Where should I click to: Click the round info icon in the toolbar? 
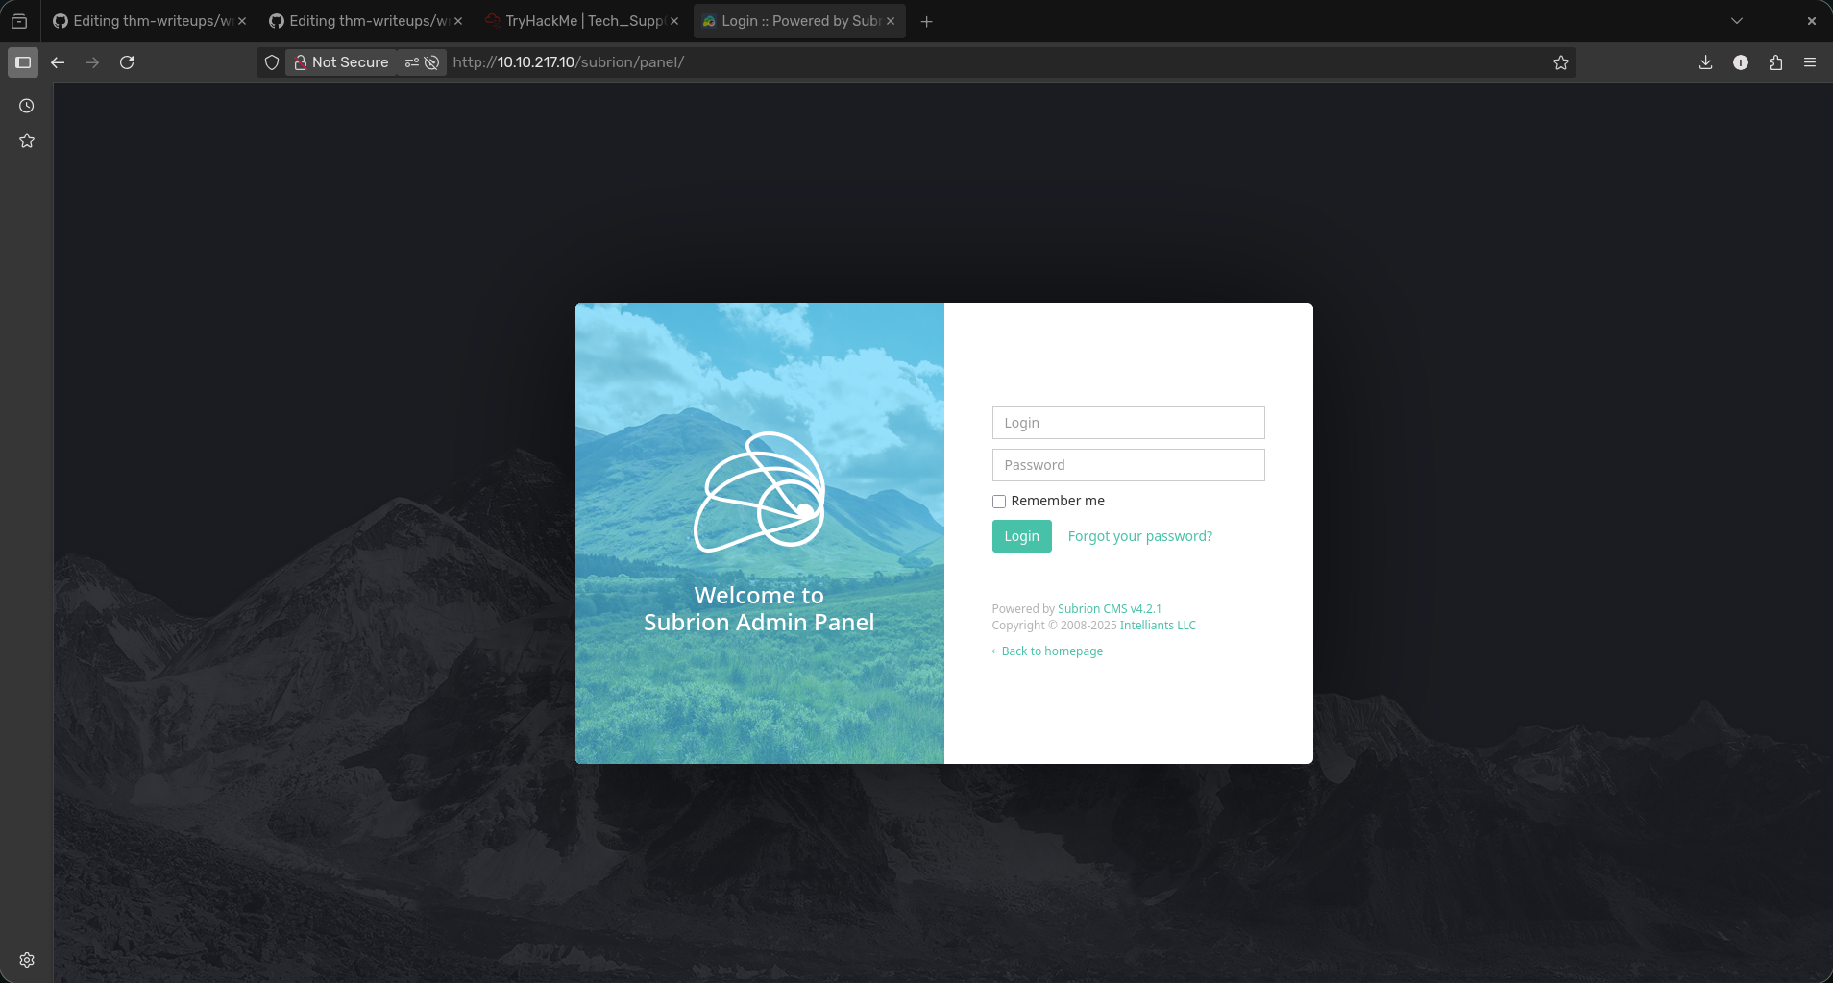coord(1741,62)
